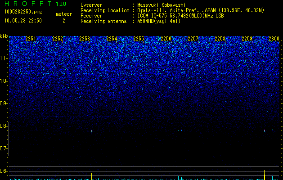Click the HROFFT 1.0.0 title text
This screenshot has width=283, height=180.
[x=35, y=4]
